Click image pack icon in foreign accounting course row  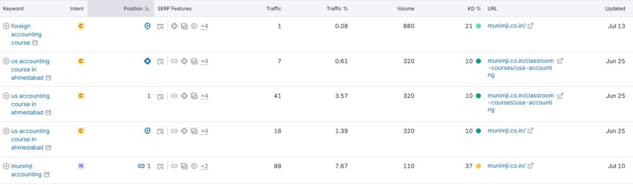coord(184,26)
